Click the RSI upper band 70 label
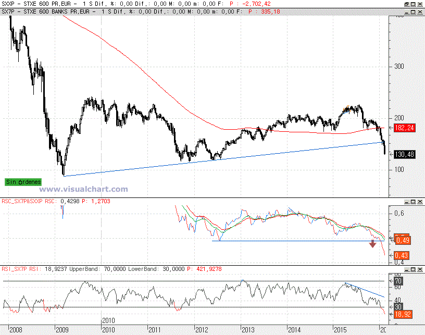Screen dimensions: 425x335 (x=398, y=281)
